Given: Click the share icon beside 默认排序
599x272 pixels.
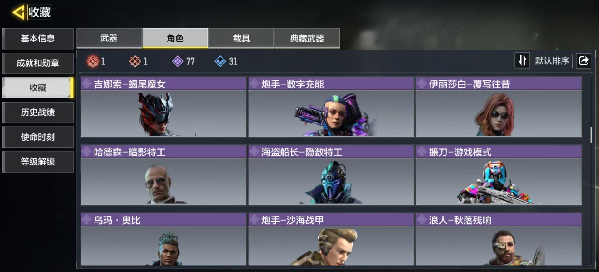Looking at the screenshot, I should click(583, 61).
